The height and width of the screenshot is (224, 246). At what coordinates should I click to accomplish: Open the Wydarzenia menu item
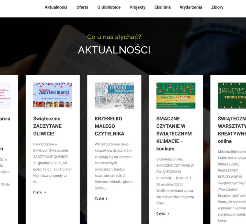coord(191,7)
